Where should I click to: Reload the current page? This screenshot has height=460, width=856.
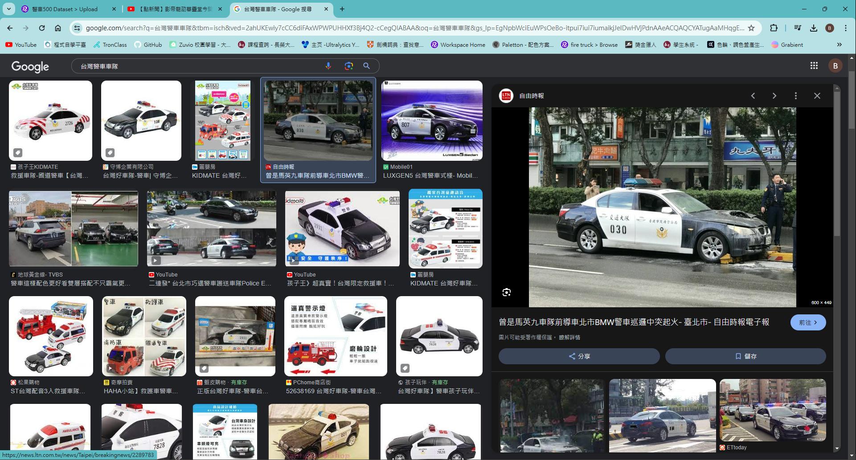pyautogui.click(x=42, y=28)
